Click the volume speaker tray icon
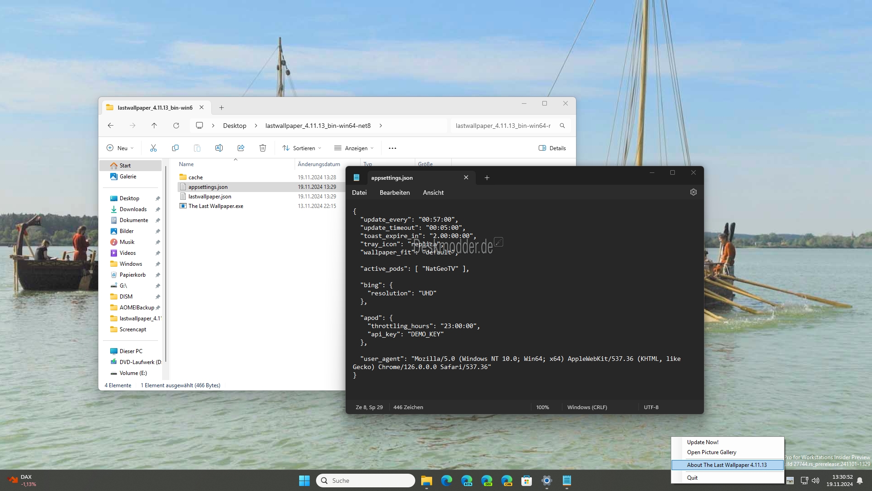Viewport: 872px width, 491px height. coord(816,481)
